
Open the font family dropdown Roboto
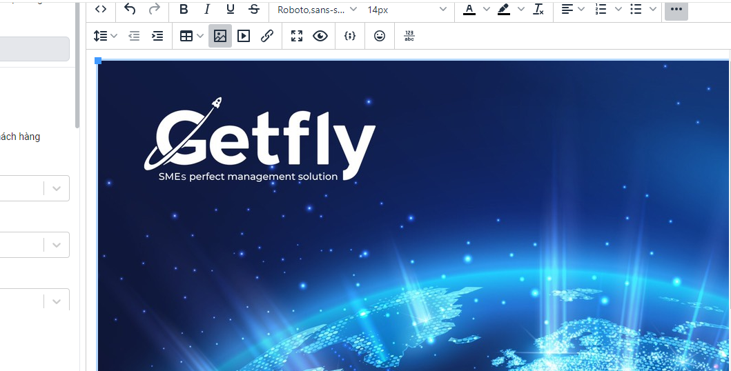317,10
